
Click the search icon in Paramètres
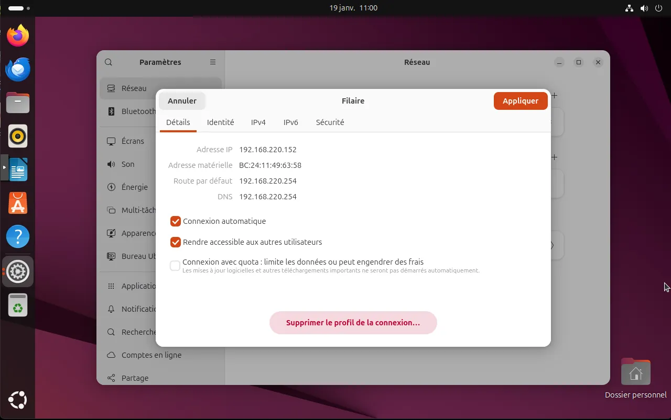pos(109,62)
